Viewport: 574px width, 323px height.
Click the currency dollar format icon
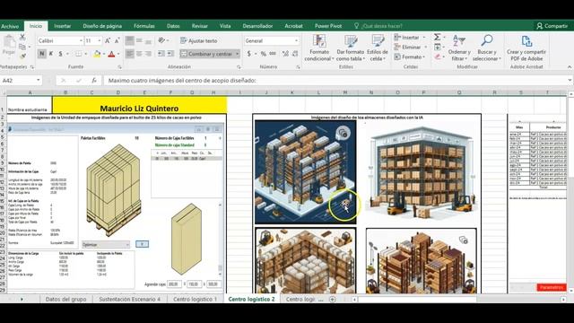click(249, 54)
